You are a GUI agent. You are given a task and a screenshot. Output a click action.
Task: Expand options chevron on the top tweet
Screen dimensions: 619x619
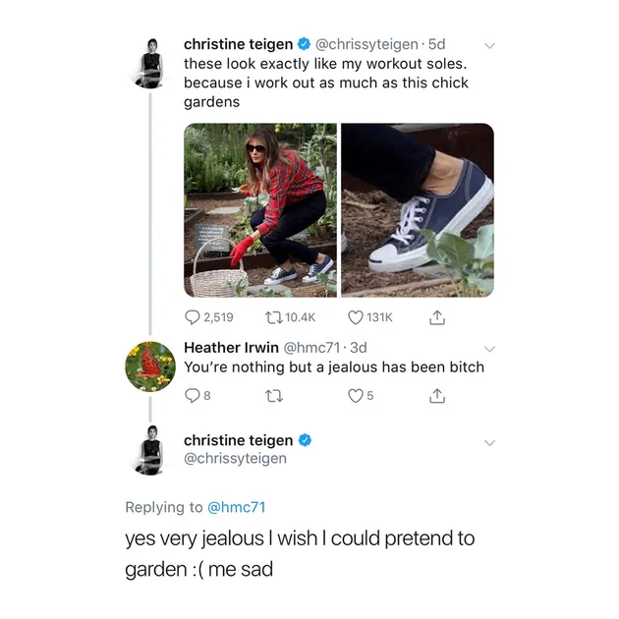pyautogui.click(x=490, y=45)
